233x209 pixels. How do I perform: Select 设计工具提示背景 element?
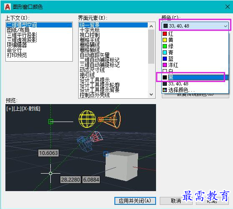(113, 90)
